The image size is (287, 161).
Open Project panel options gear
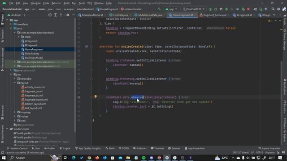tap(68, 15)
